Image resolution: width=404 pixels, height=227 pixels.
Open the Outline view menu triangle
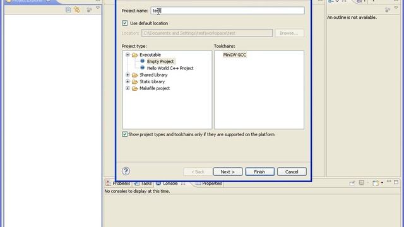tap(396, 8)
